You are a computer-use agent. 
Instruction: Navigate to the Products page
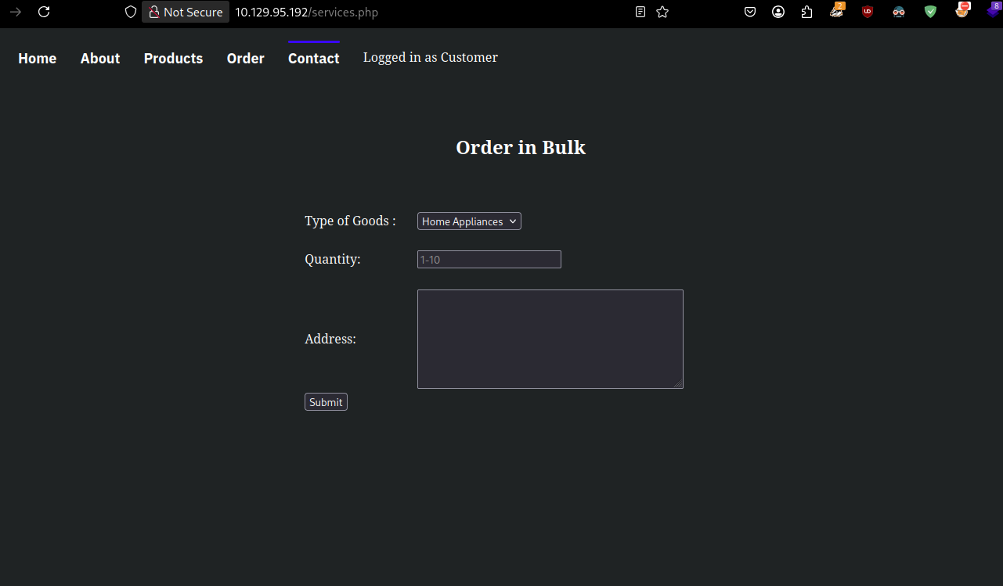[173, 59]
